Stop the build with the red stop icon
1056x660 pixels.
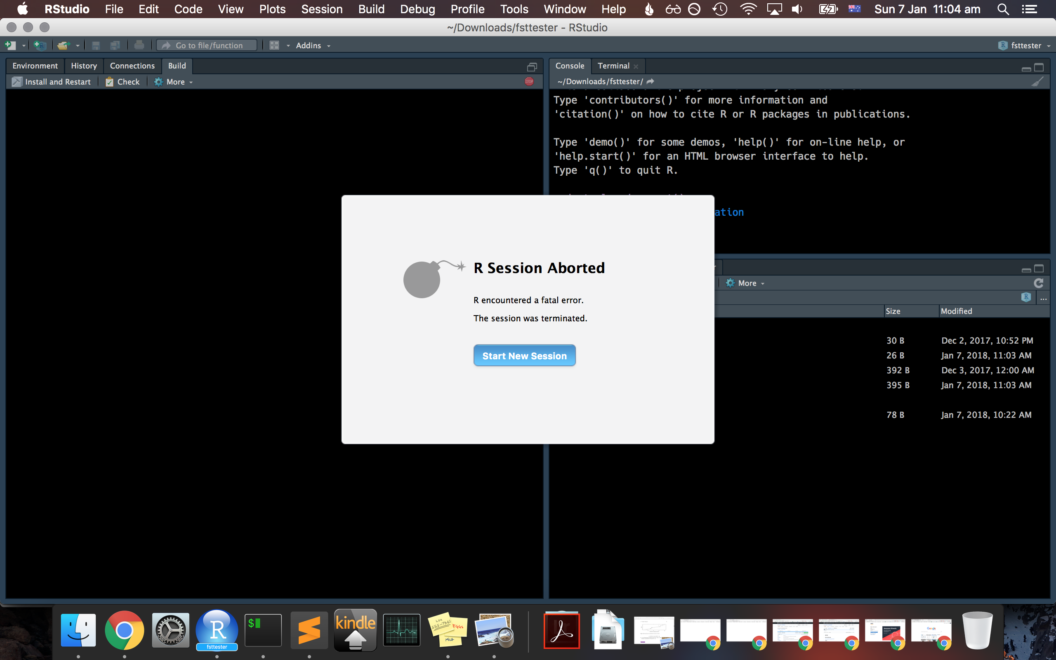pos(528,81)
